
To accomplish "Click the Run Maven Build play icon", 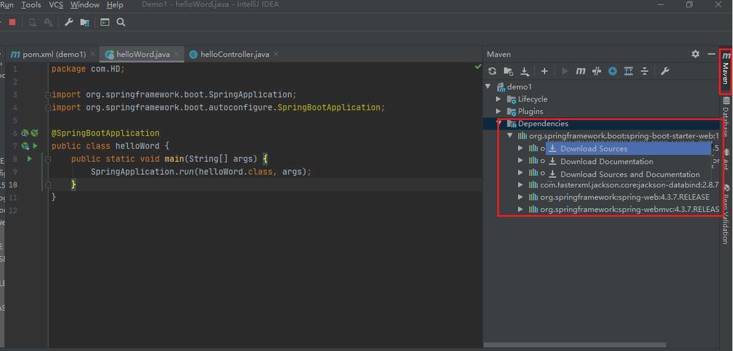I will (x=565, y=71).
